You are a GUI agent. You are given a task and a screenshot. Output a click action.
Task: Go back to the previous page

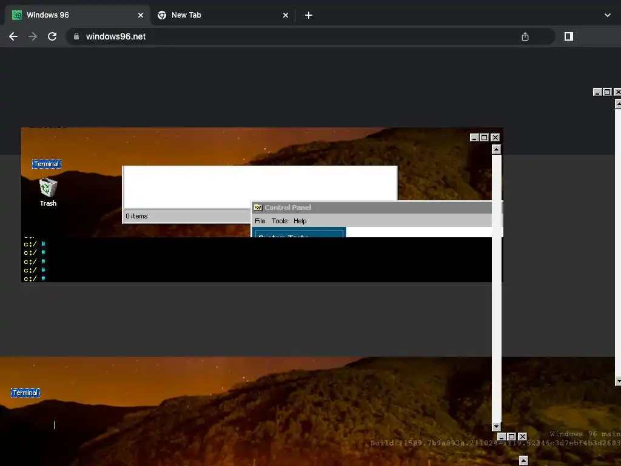pyautogui.click(x=13, y=36)
